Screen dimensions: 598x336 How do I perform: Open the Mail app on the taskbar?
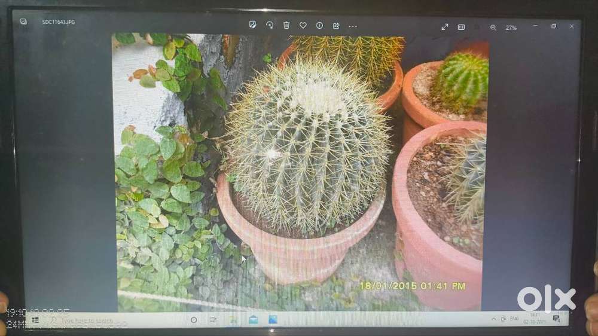[x=253, y=320]
